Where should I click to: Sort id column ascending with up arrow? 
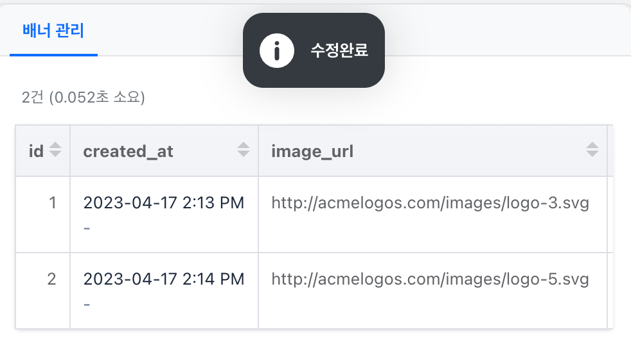point(55,146)
